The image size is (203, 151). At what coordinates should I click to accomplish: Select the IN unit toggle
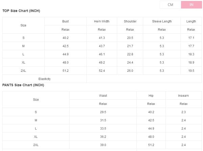click(191, 5)
